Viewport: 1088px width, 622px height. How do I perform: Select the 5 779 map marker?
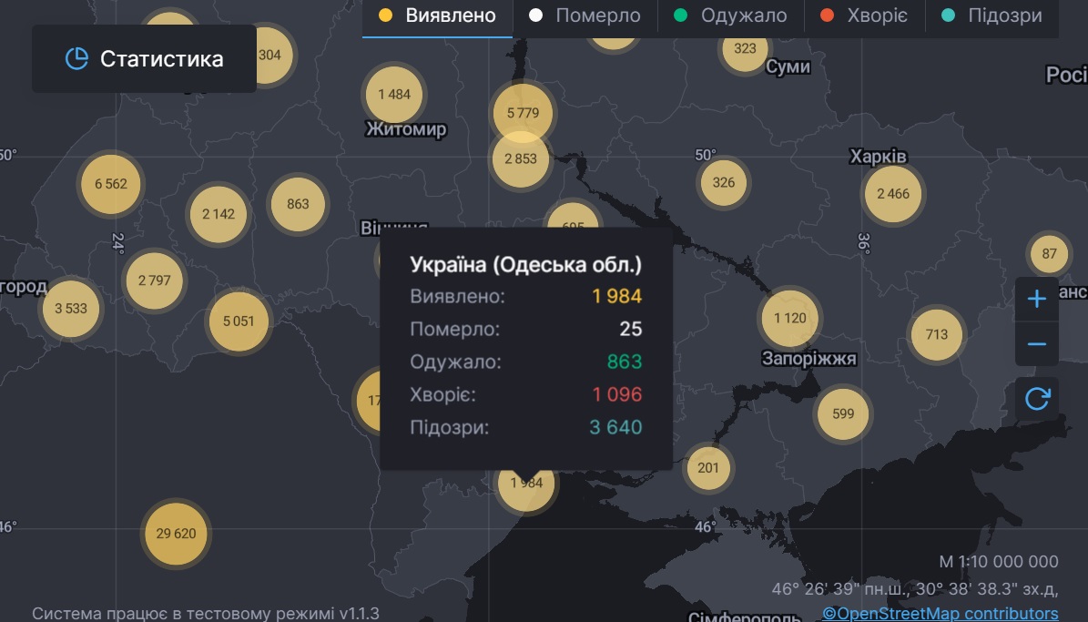(522, 113)
